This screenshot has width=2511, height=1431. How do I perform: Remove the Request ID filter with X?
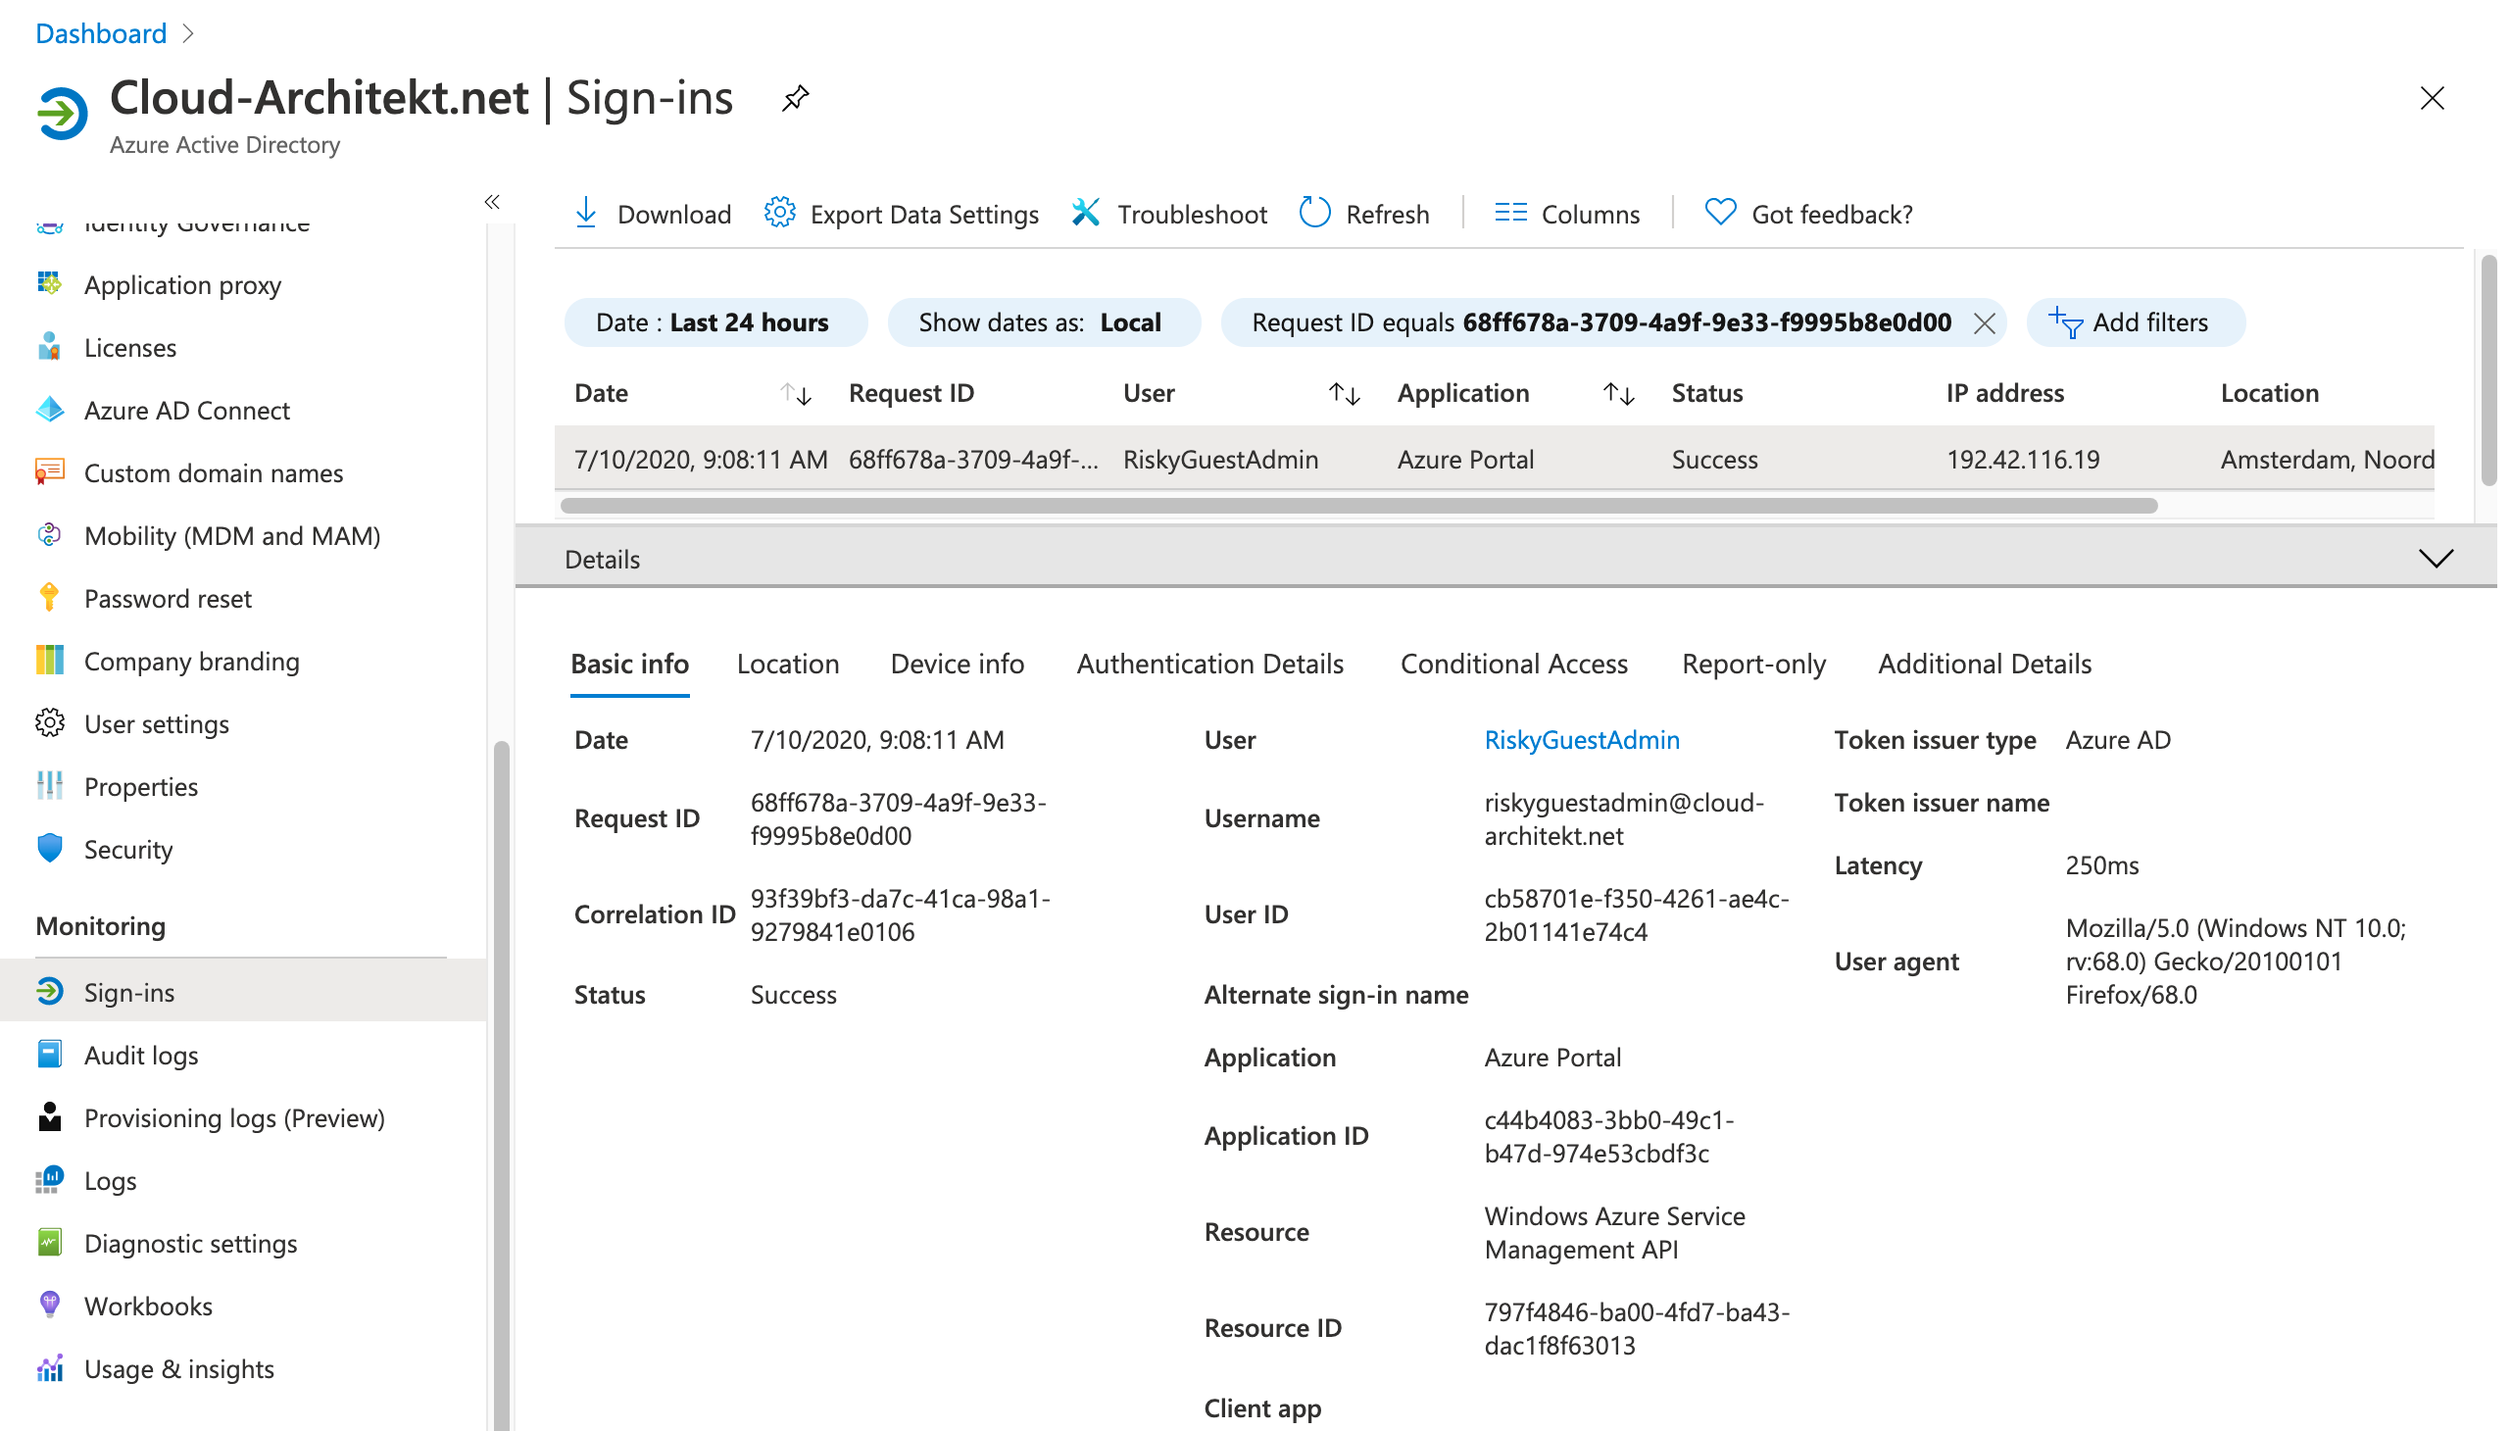1984,322
